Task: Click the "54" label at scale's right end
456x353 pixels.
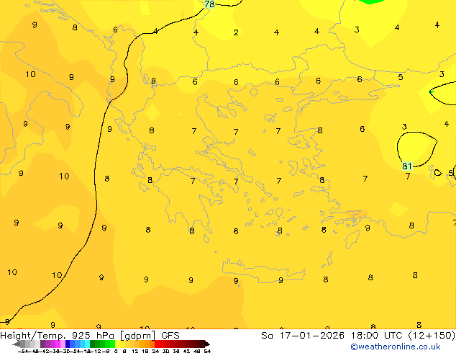Action: pos(207,351)
